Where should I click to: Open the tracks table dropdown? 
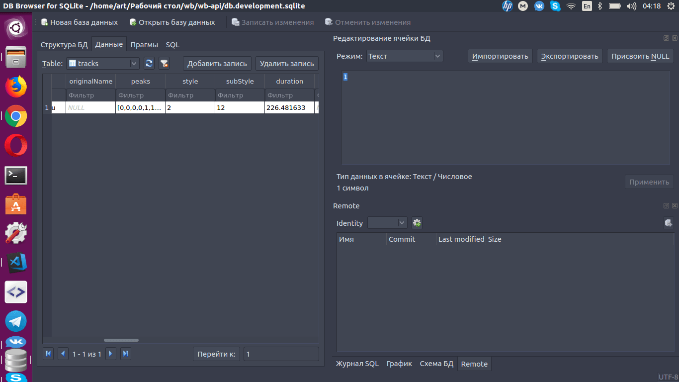click(x=134, y=63)
